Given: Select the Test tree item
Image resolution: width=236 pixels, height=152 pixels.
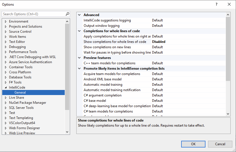Looking at the screenshot, I should (12, 113).
